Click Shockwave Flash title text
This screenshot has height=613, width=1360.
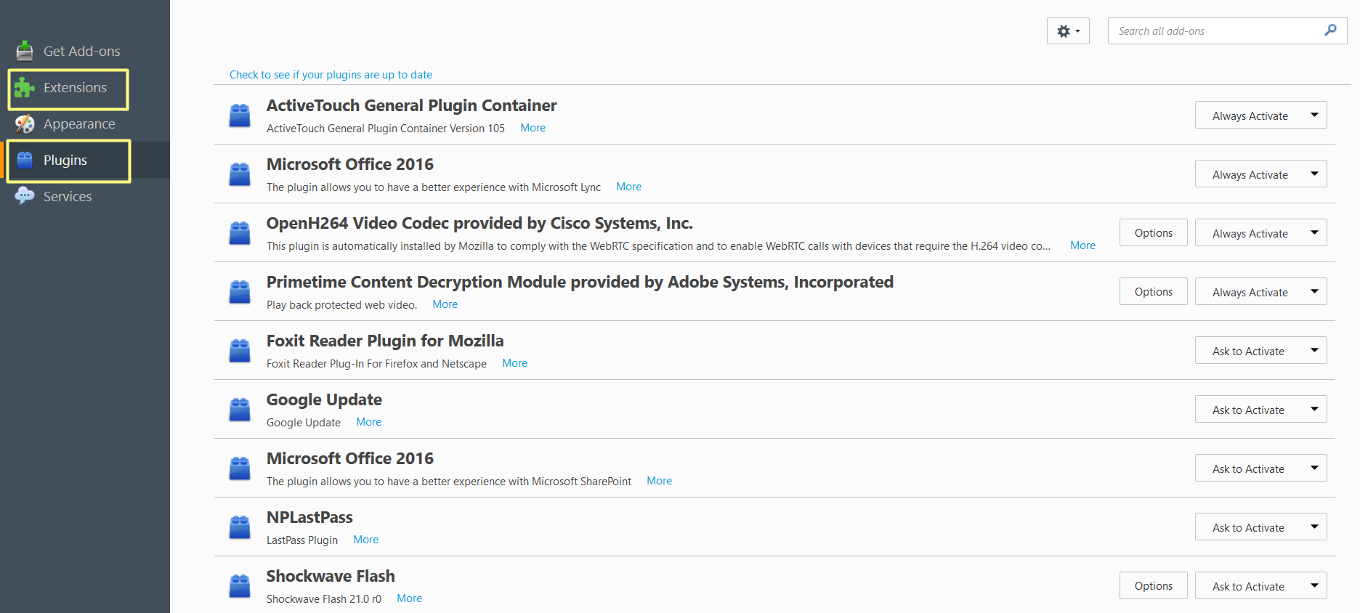[x=331, y=576]
